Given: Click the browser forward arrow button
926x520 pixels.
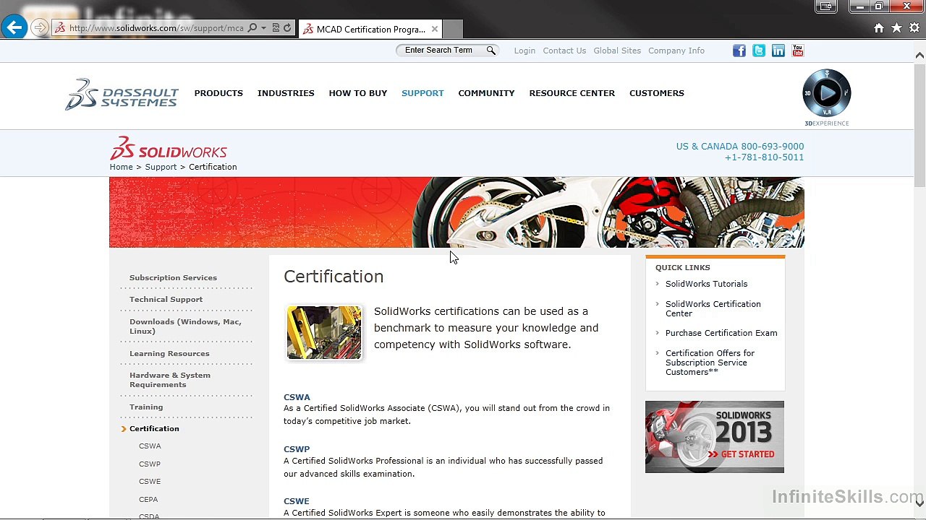Looking at the screenshot, I should (x=40, y=28).
